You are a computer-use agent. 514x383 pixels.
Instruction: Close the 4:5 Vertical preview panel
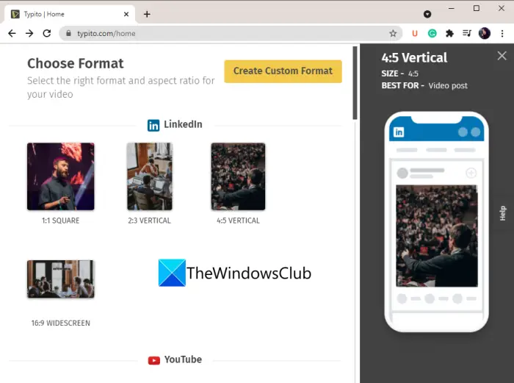click(502, 56)
